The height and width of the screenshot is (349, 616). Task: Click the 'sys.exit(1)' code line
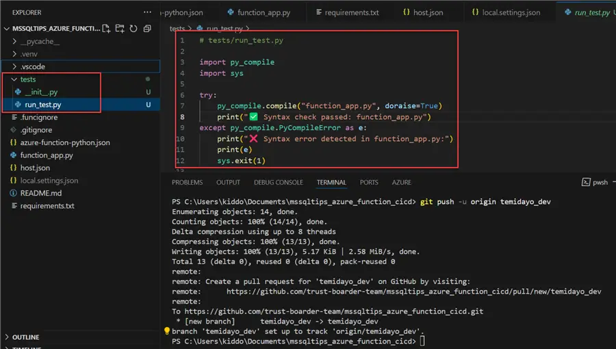pyautogui.click(x=241, y=161)
